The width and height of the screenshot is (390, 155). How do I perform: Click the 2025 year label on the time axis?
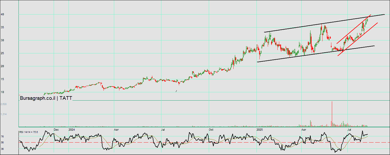point(259,129)
